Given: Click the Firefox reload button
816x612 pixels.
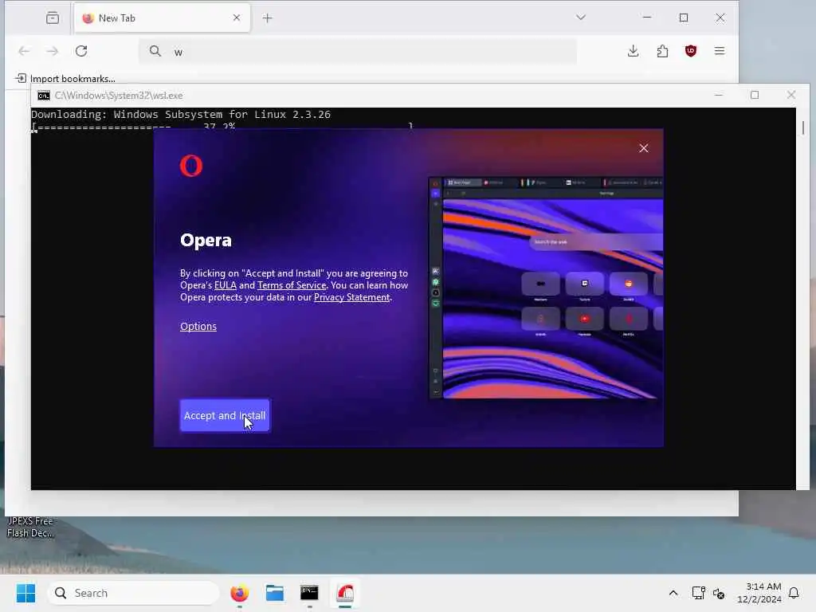Looking at the screenshot, I should point(81,51).
